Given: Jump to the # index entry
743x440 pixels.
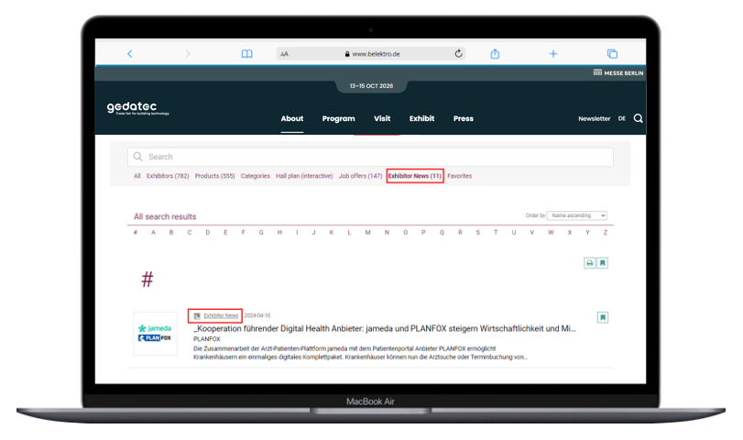Looking at the screenshot, I should click(x=136, y=232).
